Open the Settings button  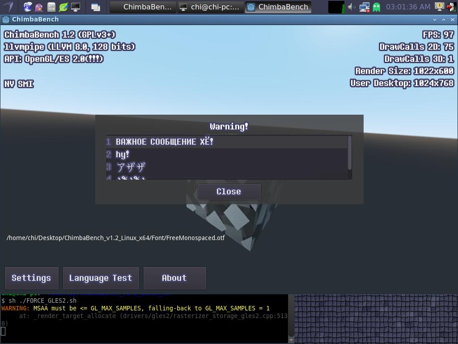[x=32, y=278]
